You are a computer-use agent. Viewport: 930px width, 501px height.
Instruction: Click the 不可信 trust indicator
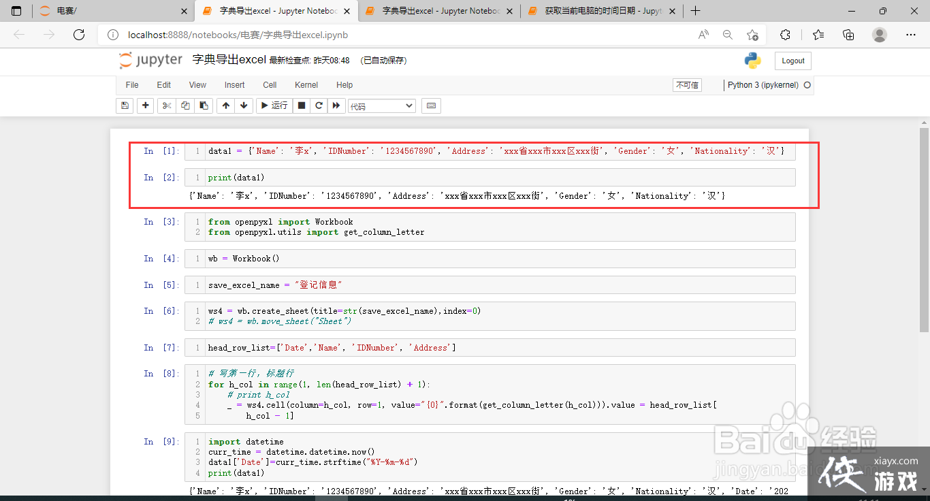tap(687, 85)
